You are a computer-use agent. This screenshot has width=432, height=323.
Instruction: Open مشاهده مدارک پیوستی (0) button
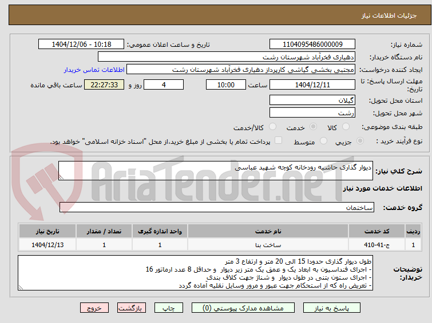[x=243, y=308]
